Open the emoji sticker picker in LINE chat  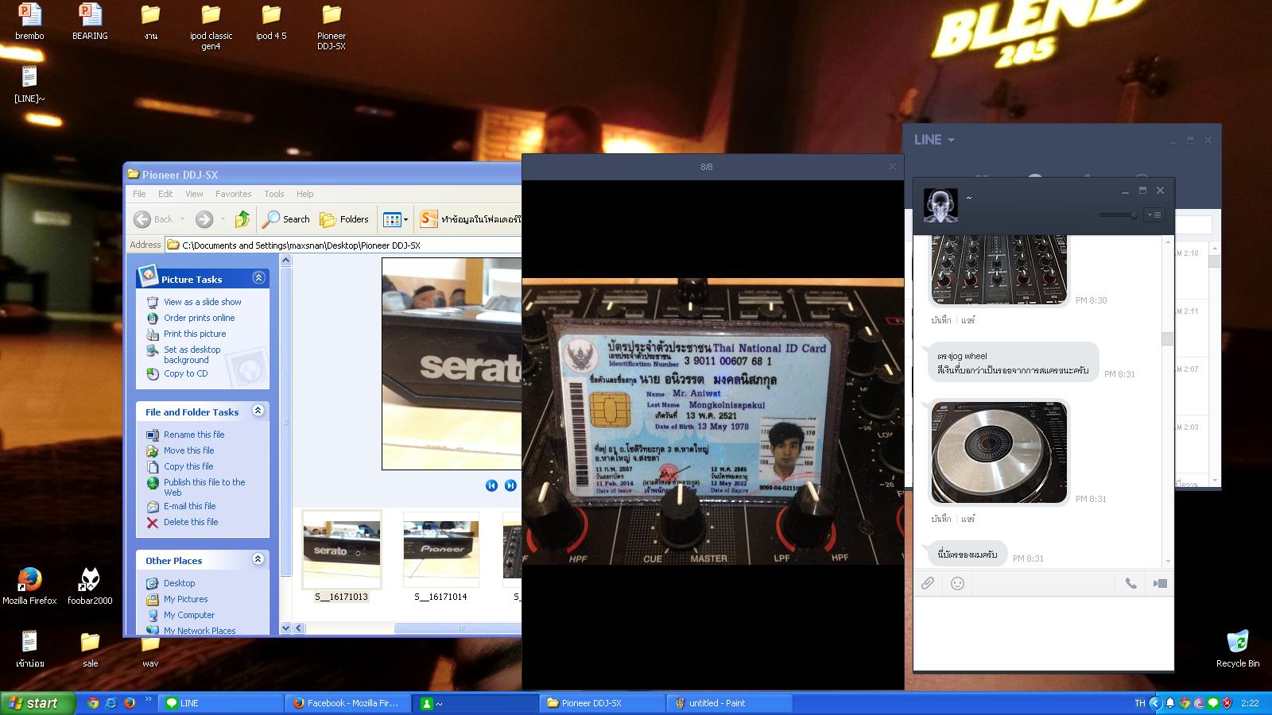pyautogui.click(x=958, y=583)
